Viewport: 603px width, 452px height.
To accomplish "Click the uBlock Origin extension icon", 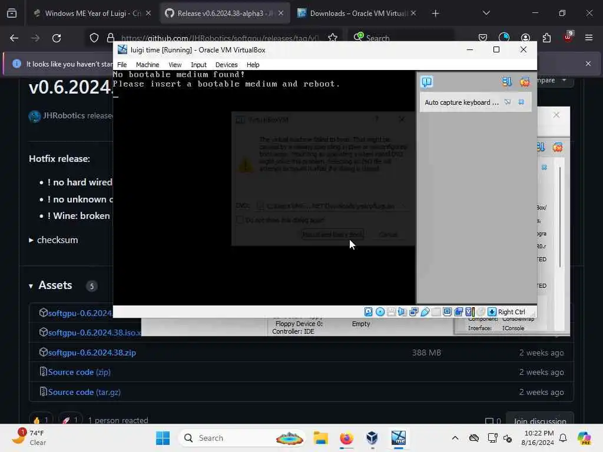I will click(x=568, y=37).
